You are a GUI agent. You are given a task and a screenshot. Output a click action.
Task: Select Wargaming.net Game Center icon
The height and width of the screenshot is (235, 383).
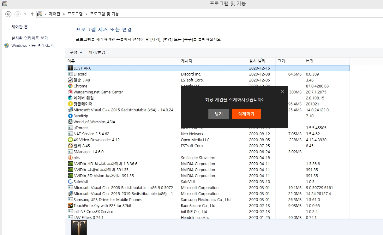click(x=70, y=92)
